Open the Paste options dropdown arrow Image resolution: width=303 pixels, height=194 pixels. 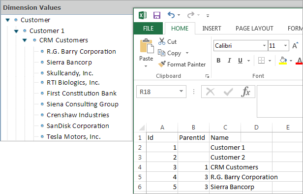click(x=146, y=66)
